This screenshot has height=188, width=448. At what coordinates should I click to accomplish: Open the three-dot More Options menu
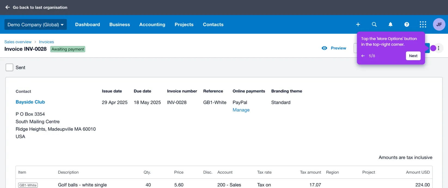point(438,48)
